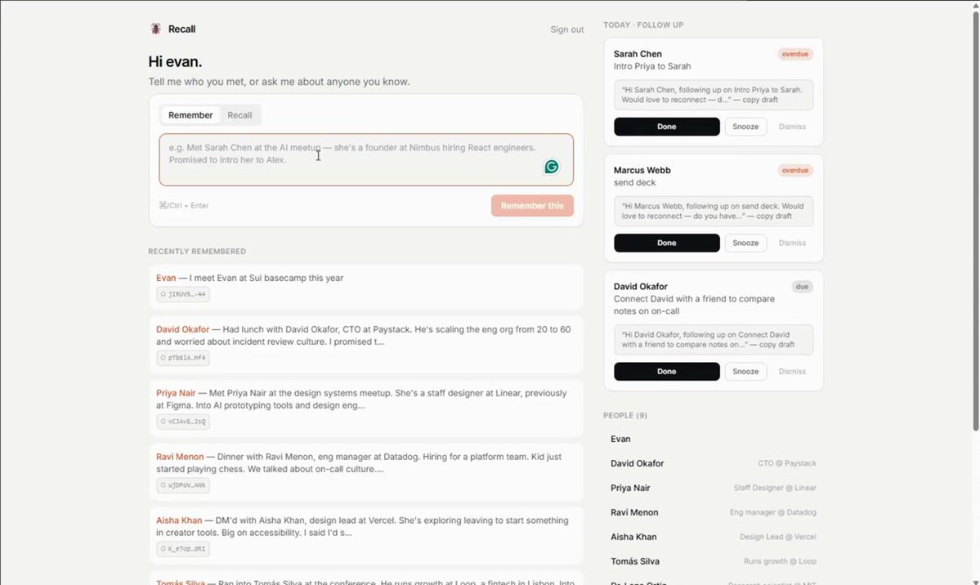
Task: Switch to the Recall tab
Action: coord(239,115)
